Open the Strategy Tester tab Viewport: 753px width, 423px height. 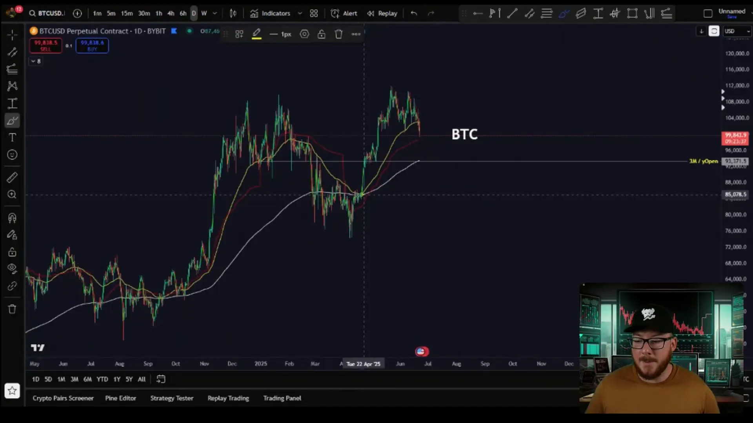tap(172, 398)
